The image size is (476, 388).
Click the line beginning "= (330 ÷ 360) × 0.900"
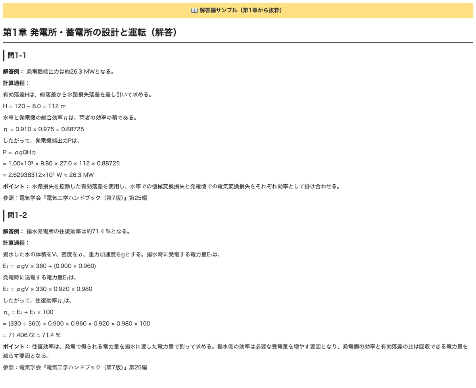(x=77, y=324)
